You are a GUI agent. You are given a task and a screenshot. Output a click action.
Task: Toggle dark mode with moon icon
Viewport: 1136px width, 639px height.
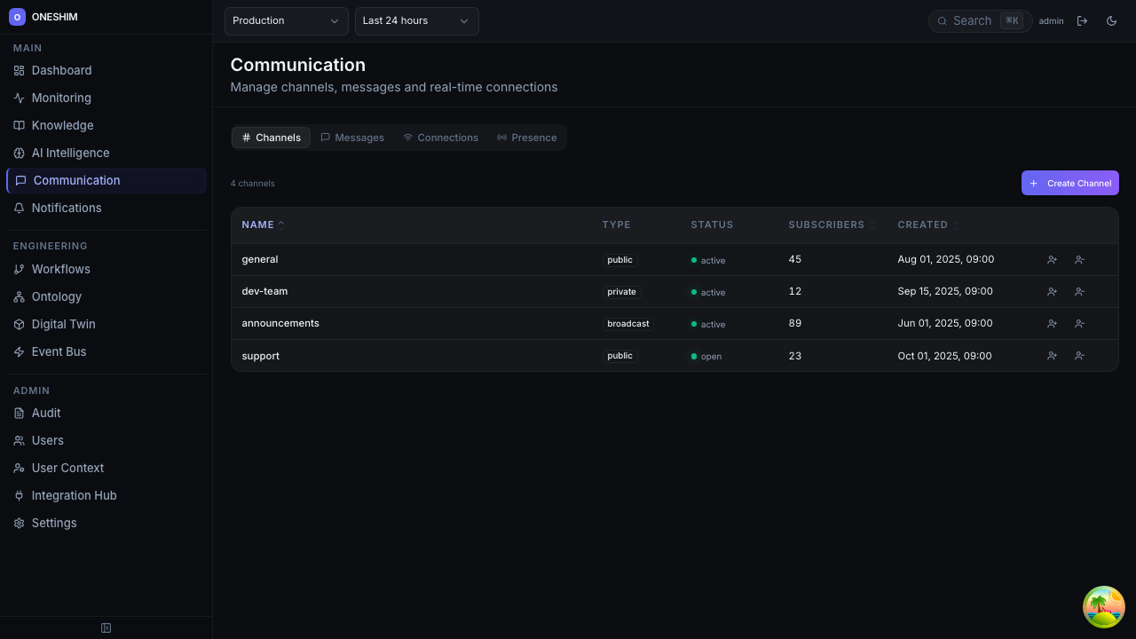coord(1111,21)
